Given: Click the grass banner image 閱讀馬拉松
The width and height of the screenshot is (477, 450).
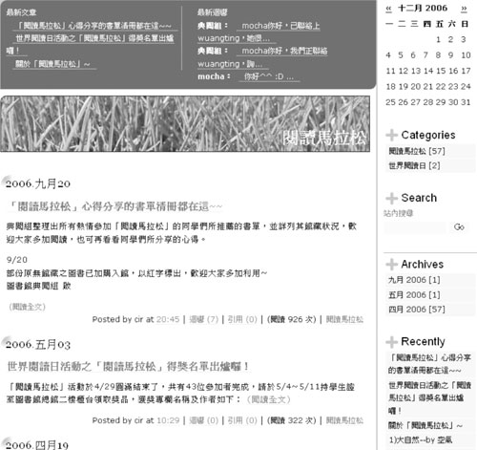Looking at the screenshot, I should click(185, 124).
